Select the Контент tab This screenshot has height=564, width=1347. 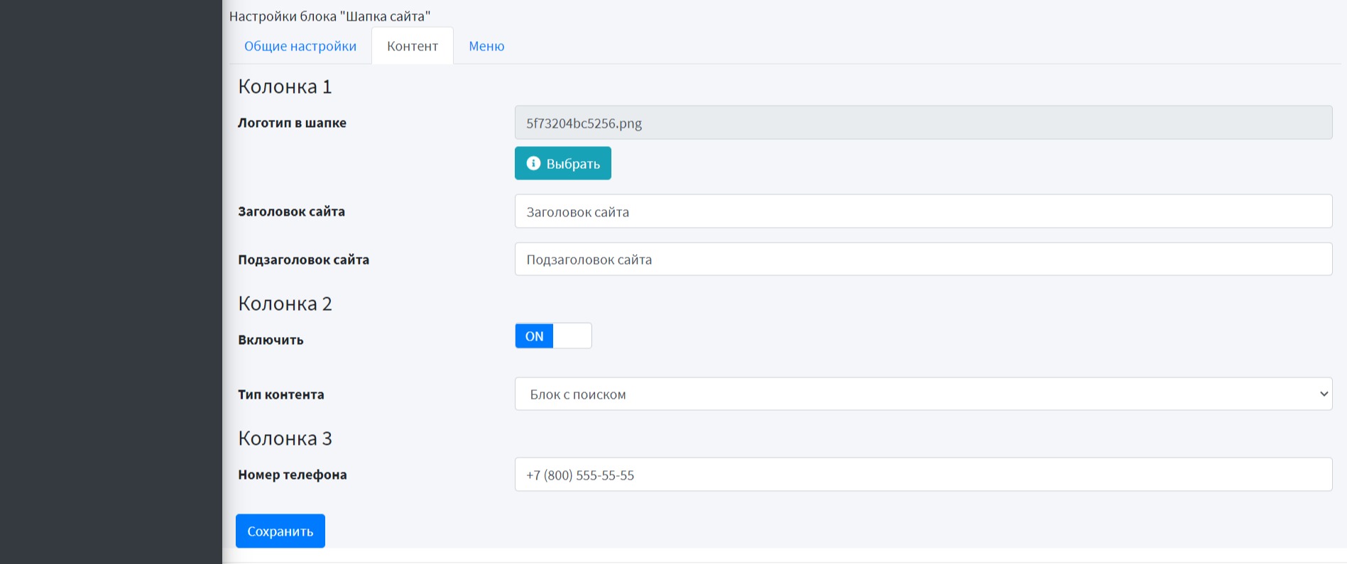(413, 46)
